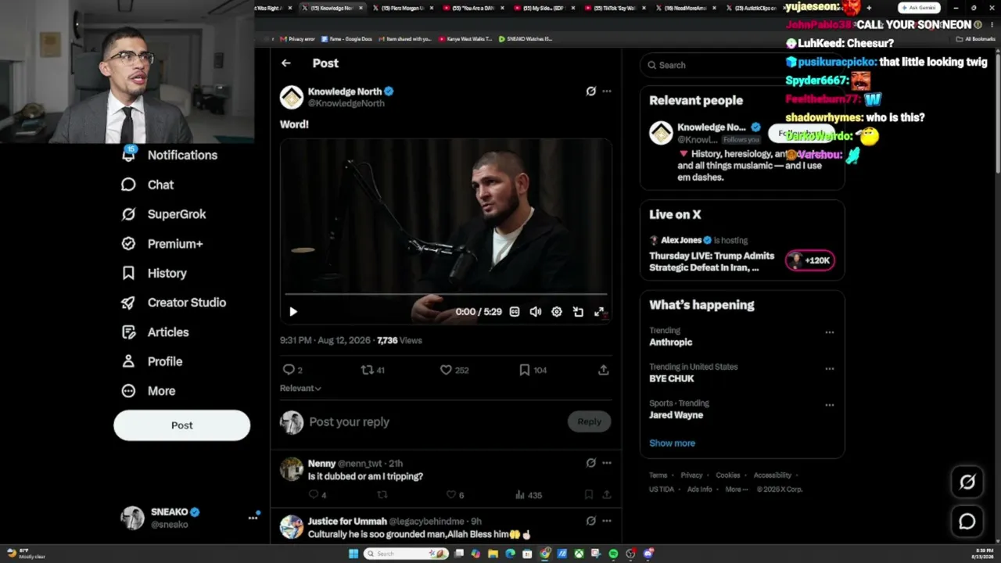Open History bookmarks in the sidebar
1001x563 pixels.
pyautogui.click(x=154, y=273)
